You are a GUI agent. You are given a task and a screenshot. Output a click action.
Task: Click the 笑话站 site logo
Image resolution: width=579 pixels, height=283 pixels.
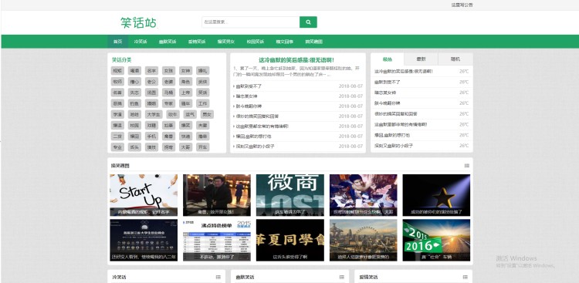(138, 22)
